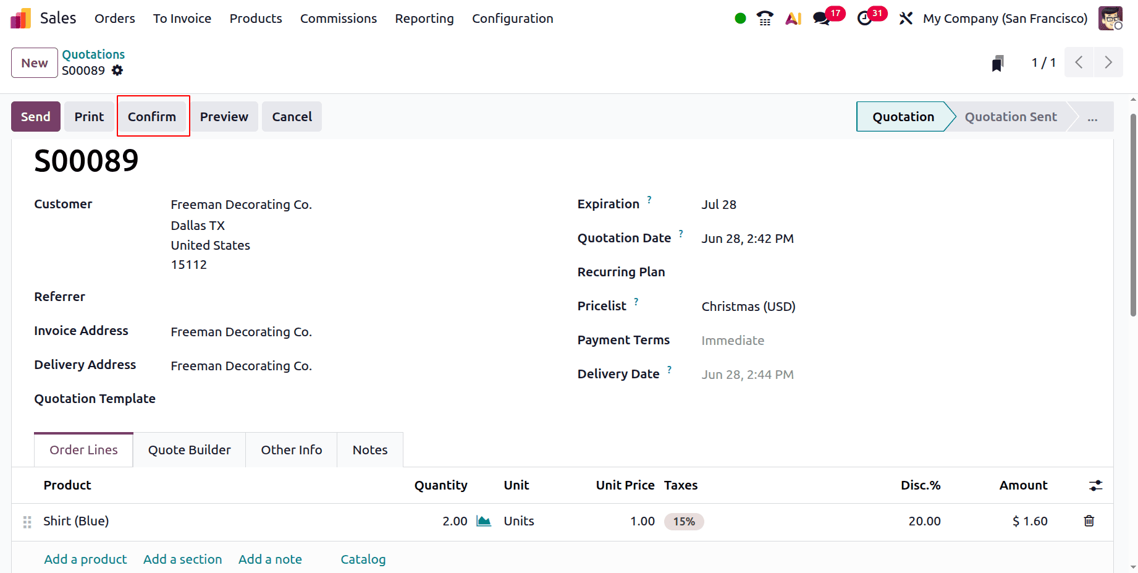Set status to Quotation Sent
The image size is (1138, 573).
(x=1011, y=117)
